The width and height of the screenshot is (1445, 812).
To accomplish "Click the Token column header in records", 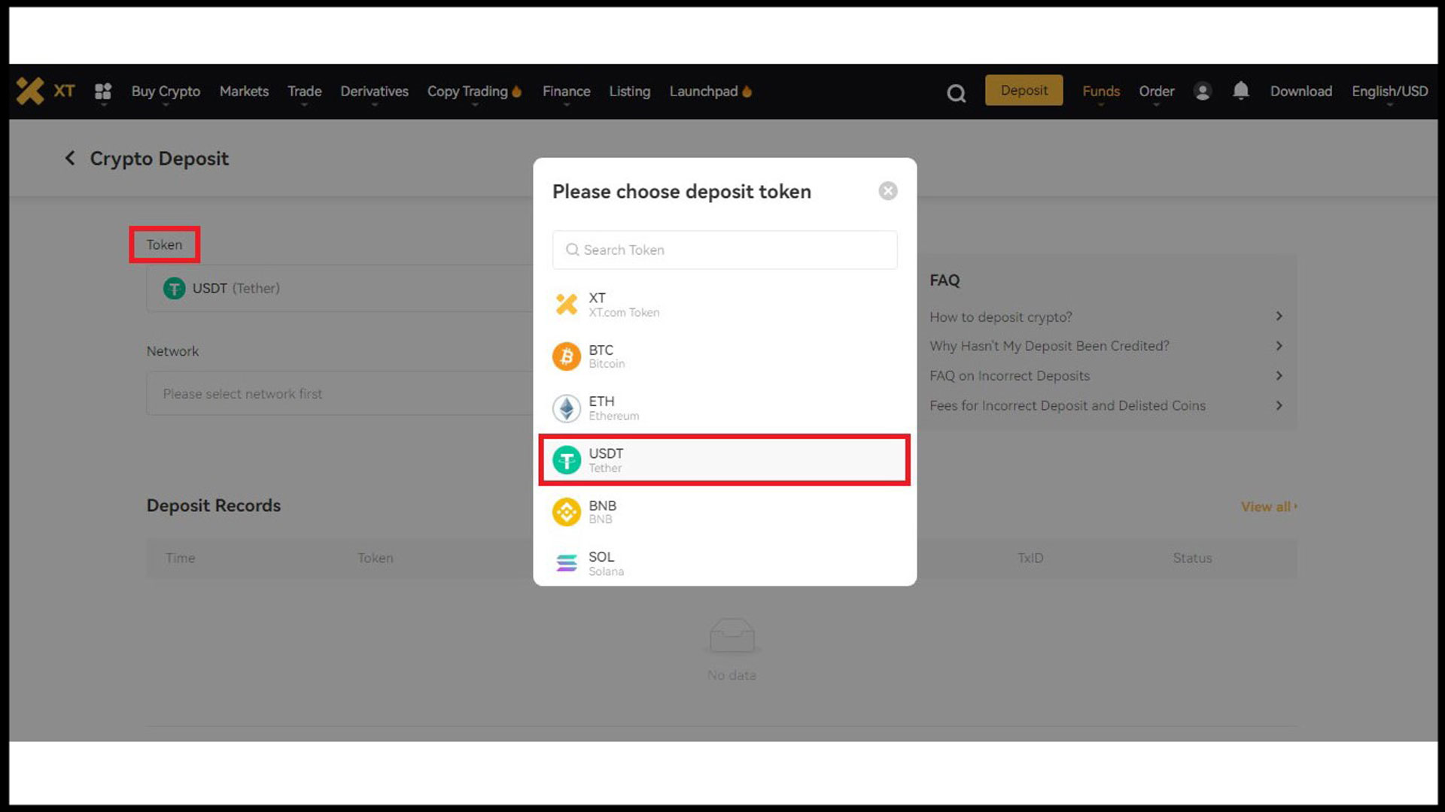I will [x=375, y=558].
